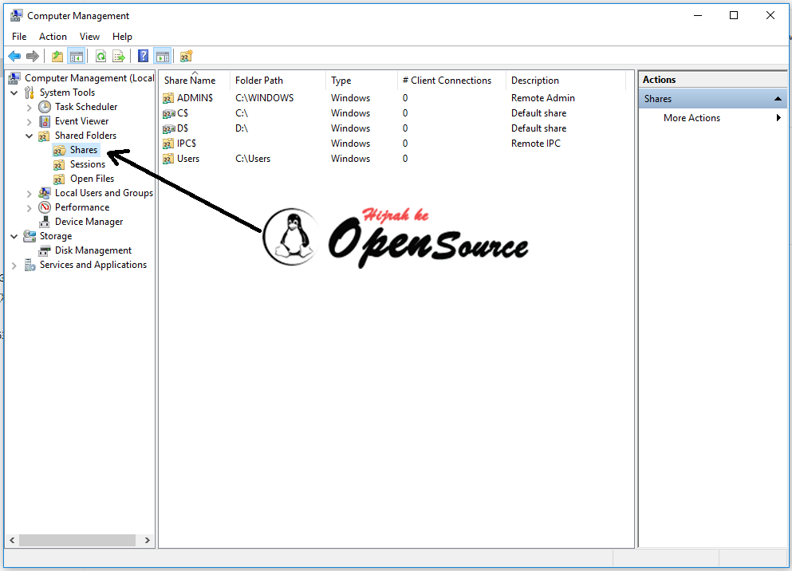Screen dimensions: 792x571
Task: Toggle the Action pane visibility
Action: [x=163, y=56]
